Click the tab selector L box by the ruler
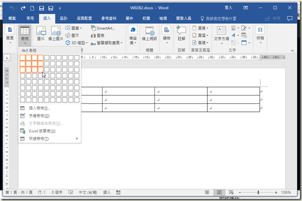 [x=7, y=58]
